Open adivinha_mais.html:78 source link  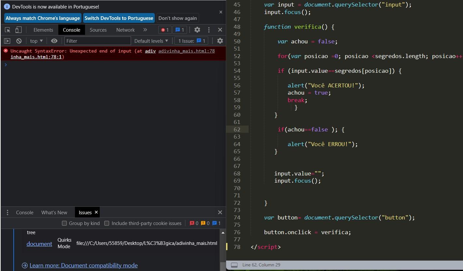[x=186, y=51]
